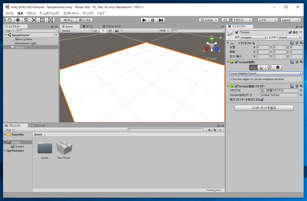Switch to the Console tab

[38, 126]
